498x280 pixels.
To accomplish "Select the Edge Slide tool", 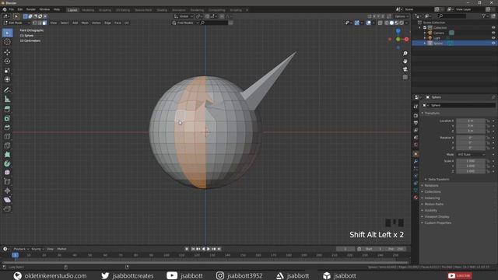I will click(7, 181).
